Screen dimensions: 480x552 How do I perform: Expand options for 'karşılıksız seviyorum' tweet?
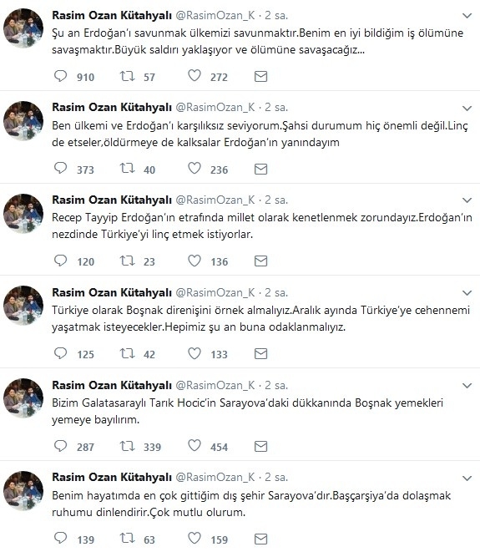(467, 108)
